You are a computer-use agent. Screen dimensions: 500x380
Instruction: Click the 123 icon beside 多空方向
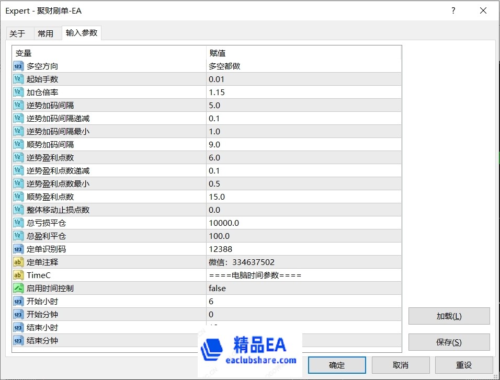(x=18, y=66)
